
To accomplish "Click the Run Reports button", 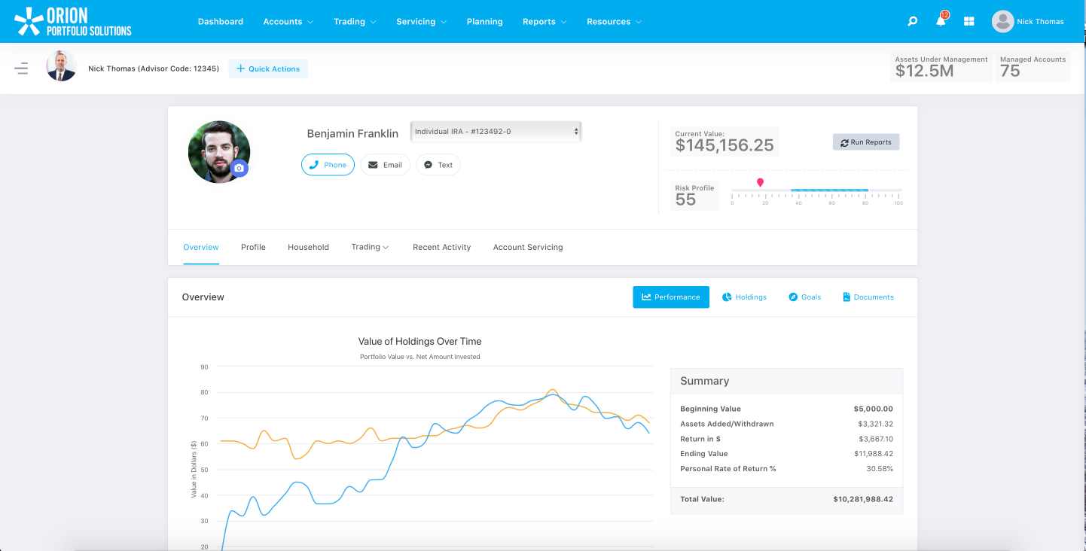I will pos(866,142).
